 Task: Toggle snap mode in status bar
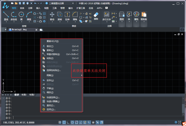60,122
